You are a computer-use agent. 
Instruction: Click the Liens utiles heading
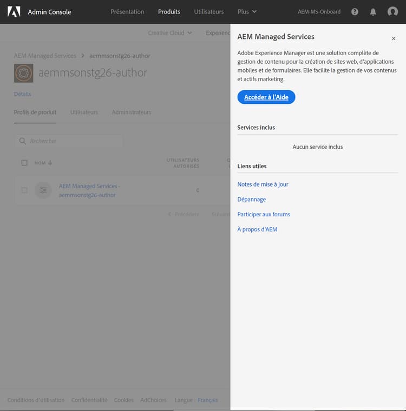coord(252,166)
